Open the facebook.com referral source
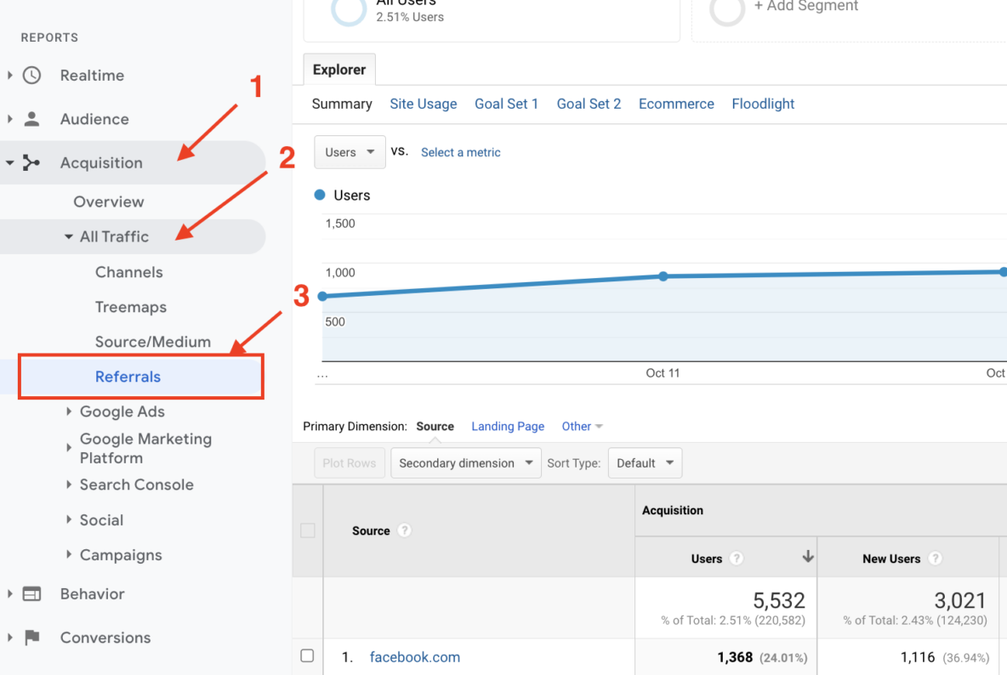The height and width of the screenshot is (675, 1007). [x=414, y=656]
